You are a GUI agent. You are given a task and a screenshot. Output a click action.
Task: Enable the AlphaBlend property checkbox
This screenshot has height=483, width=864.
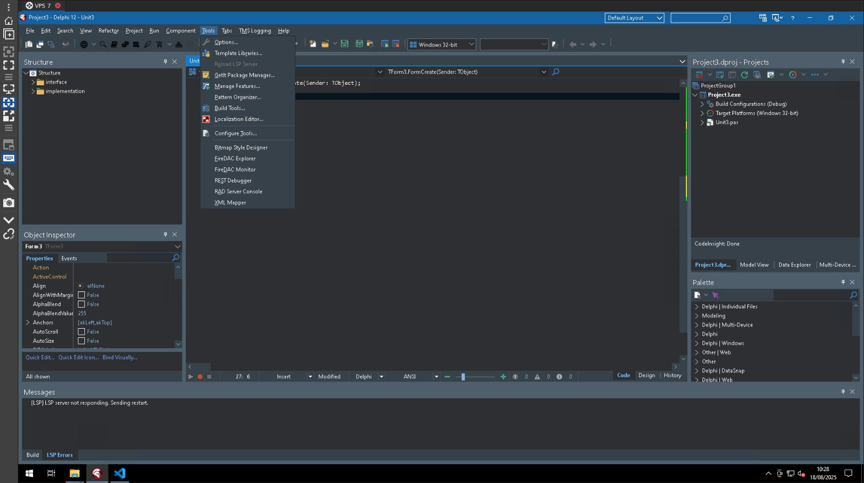pyautogui.click(x=82, y=304)
